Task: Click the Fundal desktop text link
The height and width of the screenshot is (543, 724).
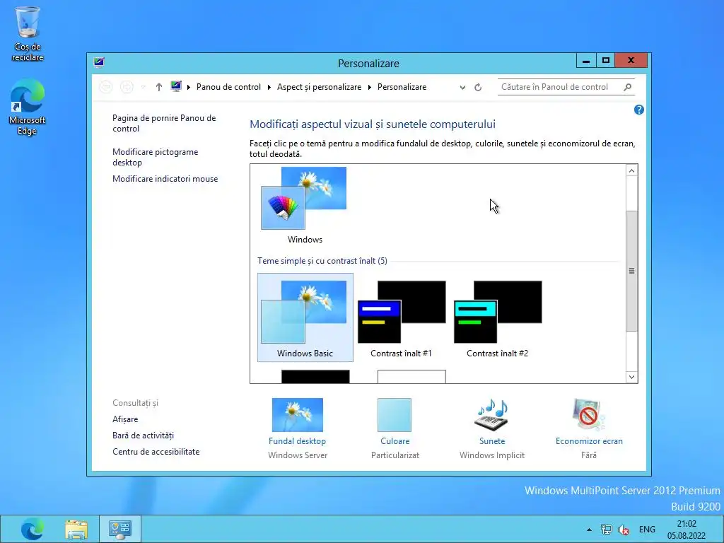Action: click(298, 441)
